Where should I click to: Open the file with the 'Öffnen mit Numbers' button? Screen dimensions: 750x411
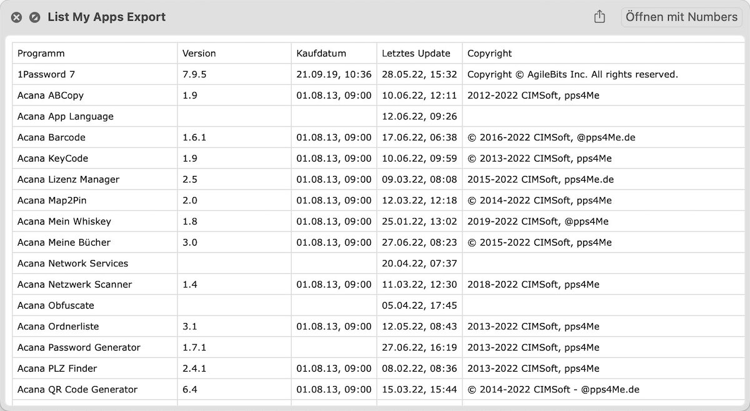click(x=681, y=17)
